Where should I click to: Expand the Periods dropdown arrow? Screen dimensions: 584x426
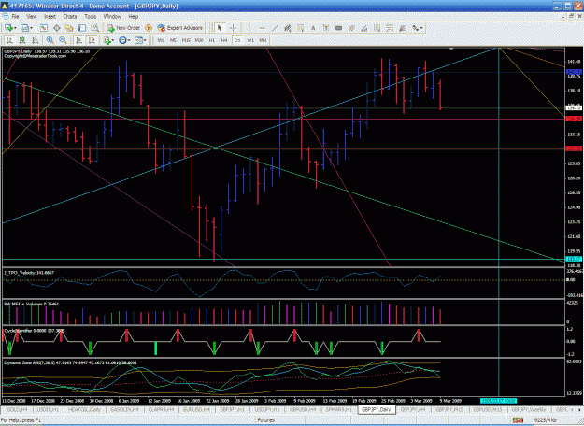[x=129, y=40]
